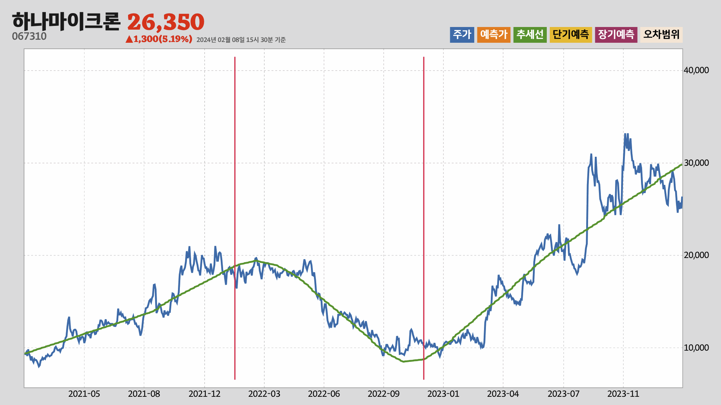This screenshot has width=721, height=405.
Task: Click the green 추세선 legend label
Action: [530, 34]
